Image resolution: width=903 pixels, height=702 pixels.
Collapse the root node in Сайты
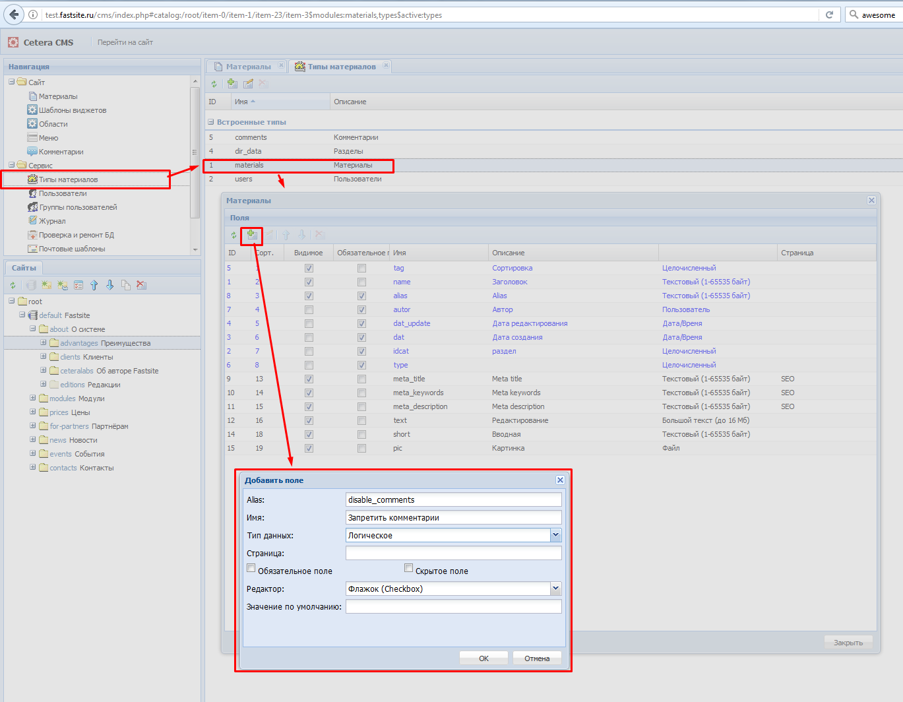coord(12,301)
